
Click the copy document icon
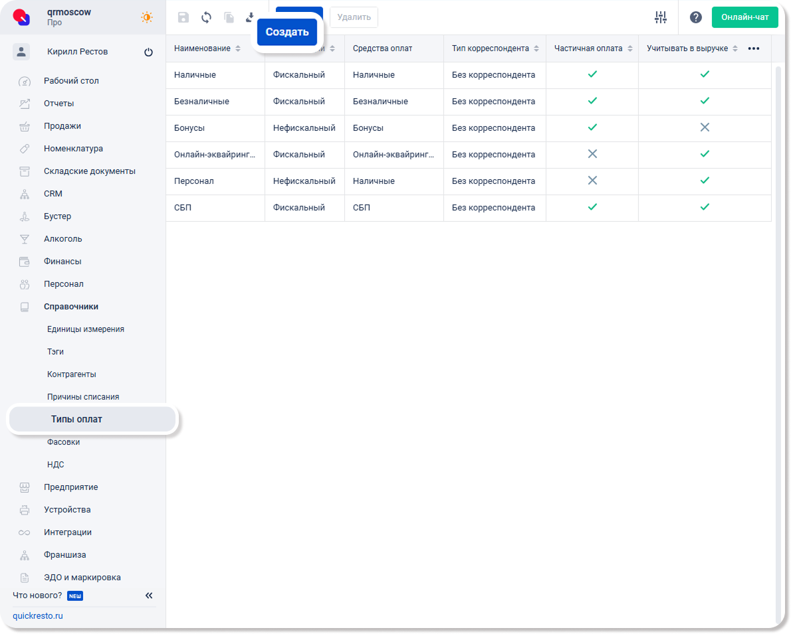pos(229,17)
